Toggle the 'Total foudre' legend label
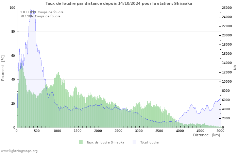The image size is (238, 153). pyautogui.click(x=149, y=142)
